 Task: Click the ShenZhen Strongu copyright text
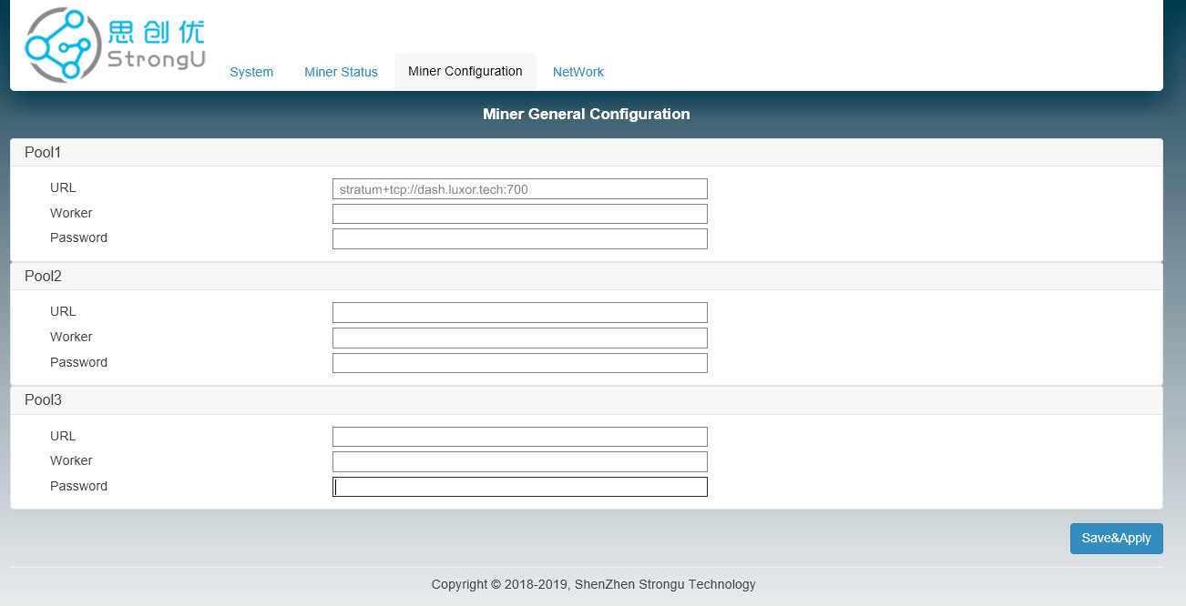593,584
